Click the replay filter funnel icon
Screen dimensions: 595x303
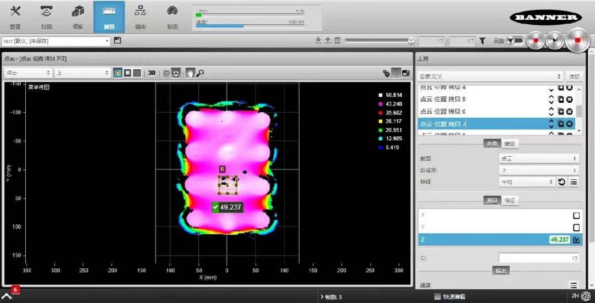coord(482,41)
